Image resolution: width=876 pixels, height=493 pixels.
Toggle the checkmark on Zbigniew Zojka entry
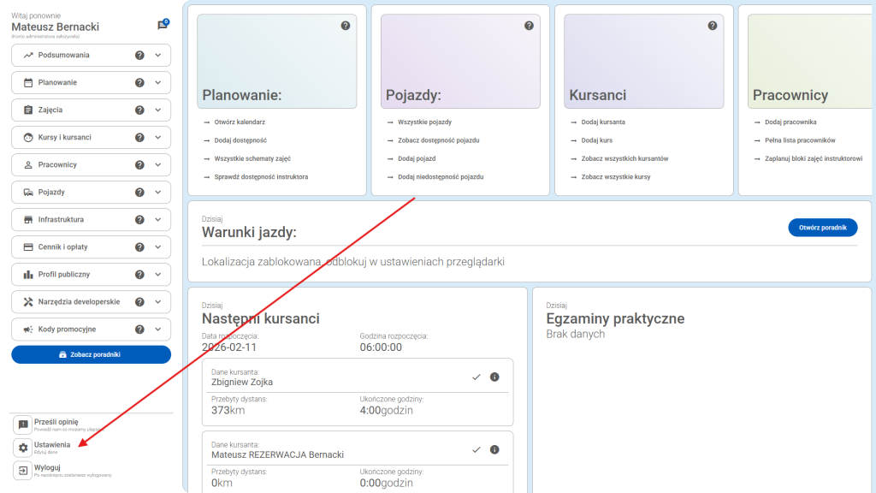click(x=476, y=376)
